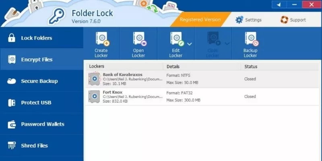Sort by the Details column header
Image resolution: width=322 pixels, height=161 pixels.
(202, 66)
